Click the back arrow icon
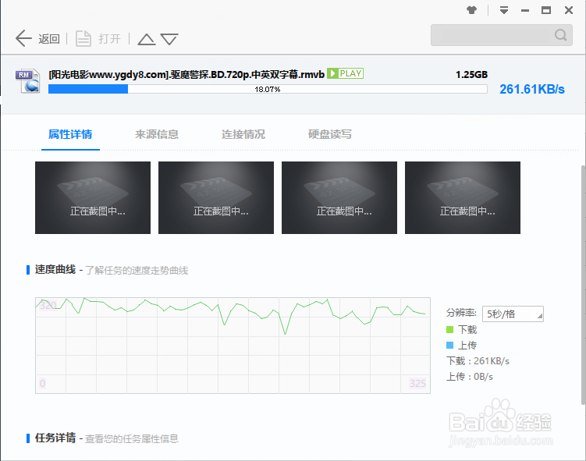 coord(23,38)
